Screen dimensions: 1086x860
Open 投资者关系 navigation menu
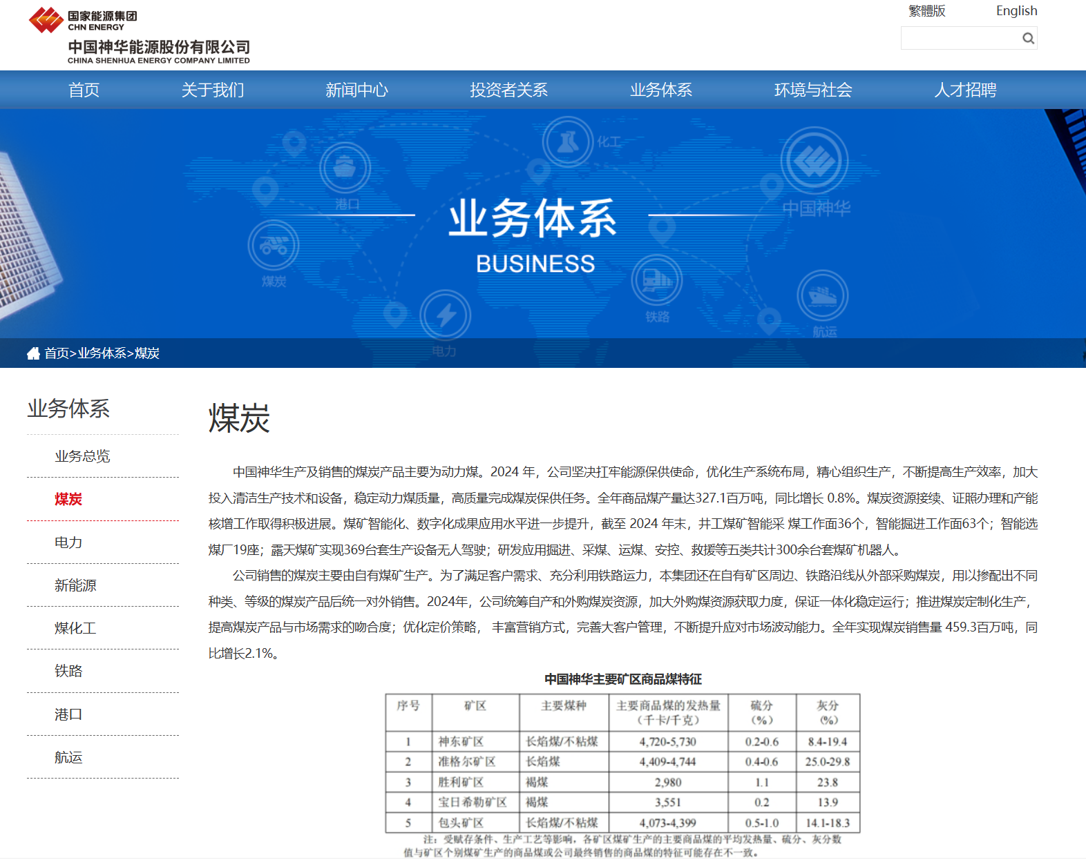(509, 90)
